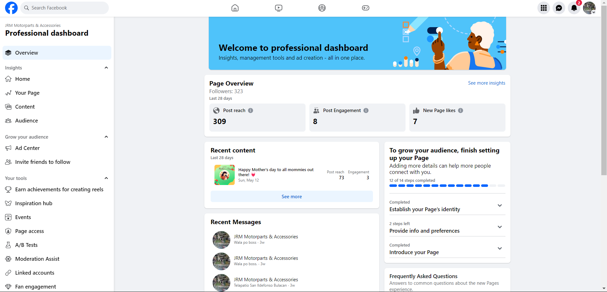
Task: Click the Frequently Asked Questions heading
Action: [x=423, y=276]
